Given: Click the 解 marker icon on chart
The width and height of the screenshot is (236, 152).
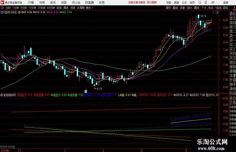Looking at the screenshot, I should coord(86,91).
